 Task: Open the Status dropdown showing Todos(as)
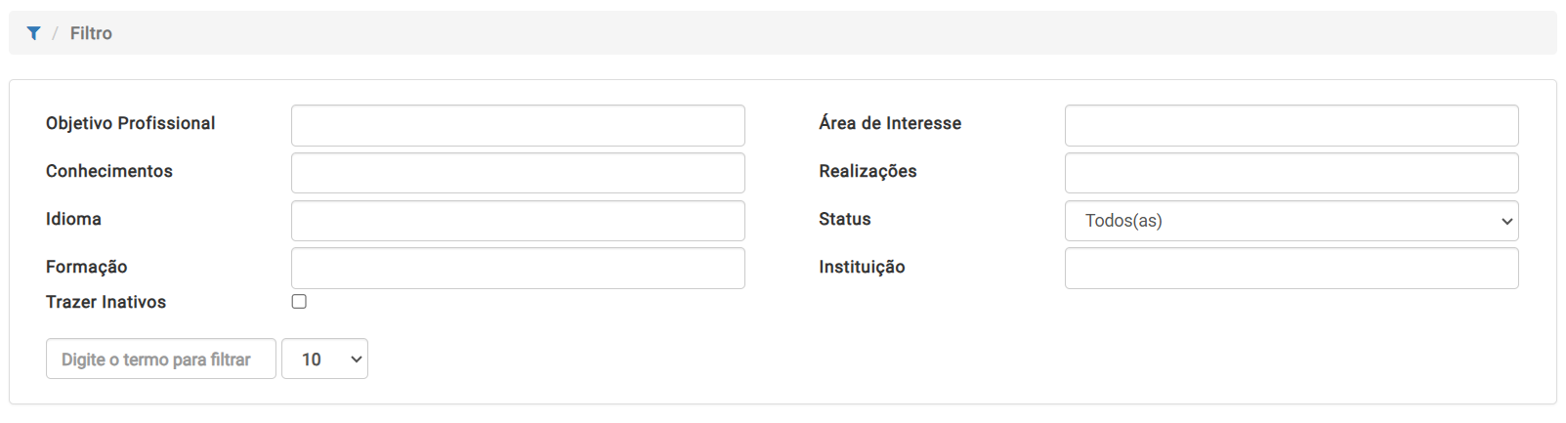coord(1291,221)
